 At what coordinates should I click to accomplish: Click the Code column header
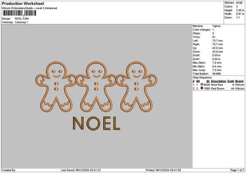tap(230, 81)
